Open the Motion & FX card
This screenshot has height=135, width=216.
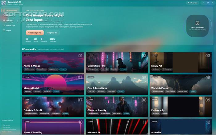click(x=117, y=127)
